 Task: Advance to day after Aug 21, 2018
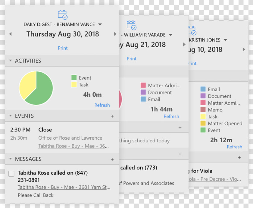pos(184,45)
